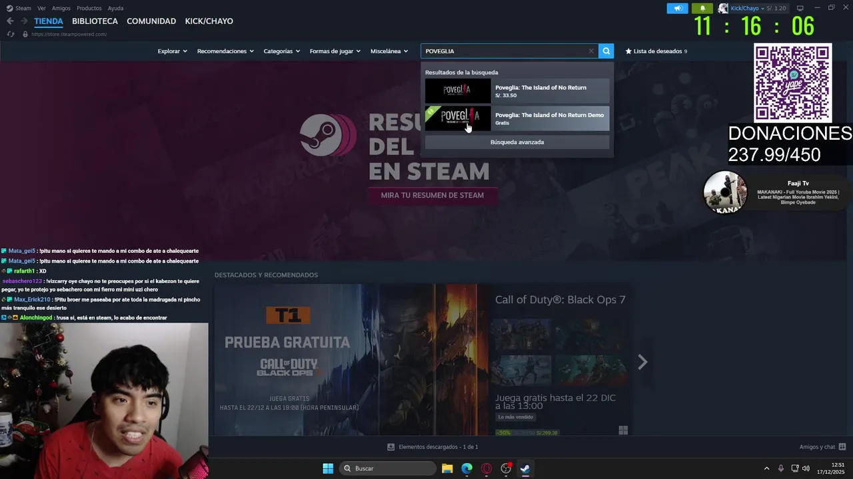This screenshot has width=853, height=479.
Task: Select Poveglia: The Island of No Return S/. 33.50
Action: [x=517, y=91]
